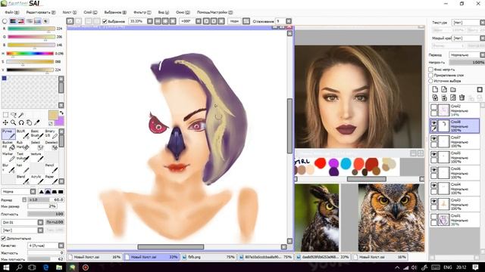Select the eyedropper color picker tool
485x272 pixels.
pos(36,122)
